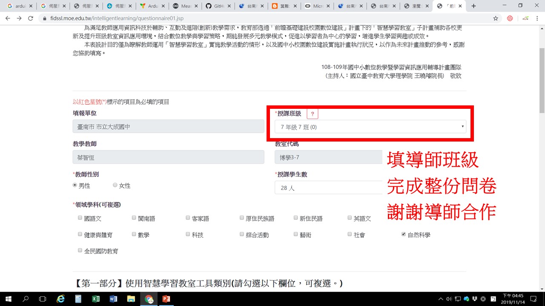Go back with the browser back arrow

[x=8, y=19]
